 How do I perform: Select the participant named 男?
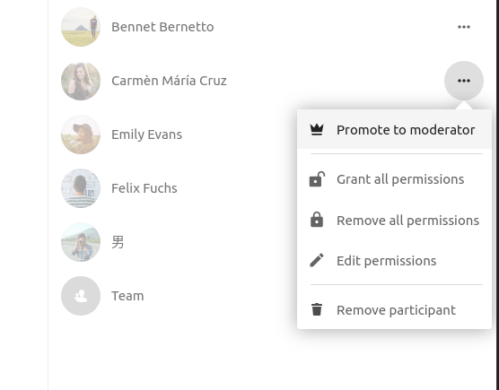(118, 242)
